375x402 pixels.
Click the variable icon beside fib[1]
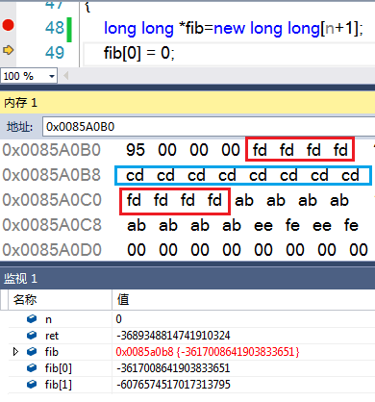(x=32, y=384)
